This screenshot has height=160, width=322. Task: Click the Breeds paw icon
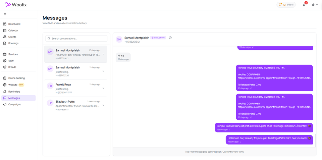click(x=5, y=67)
